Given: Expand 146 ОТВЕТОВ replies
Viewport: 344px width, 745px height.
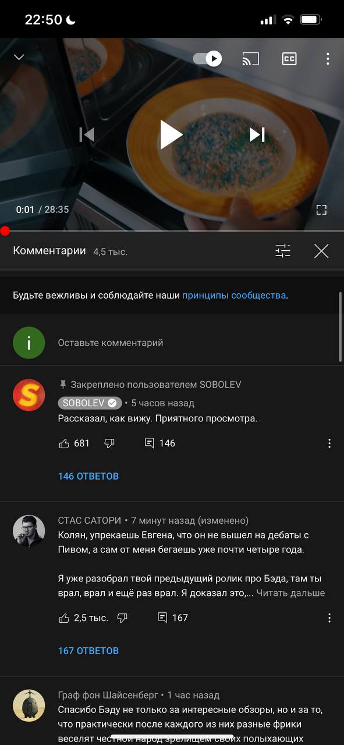Looking at the screenshot, I should point(88,476).
